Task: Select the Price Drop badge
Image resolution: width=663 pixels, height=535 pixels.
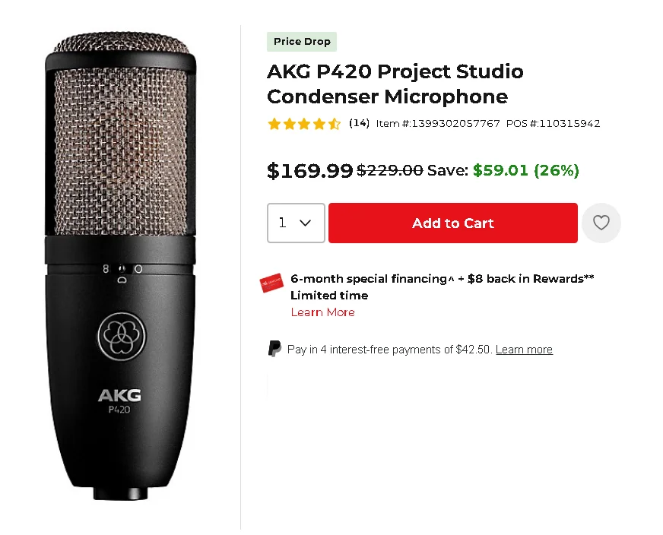Action: tap(302, 42)
